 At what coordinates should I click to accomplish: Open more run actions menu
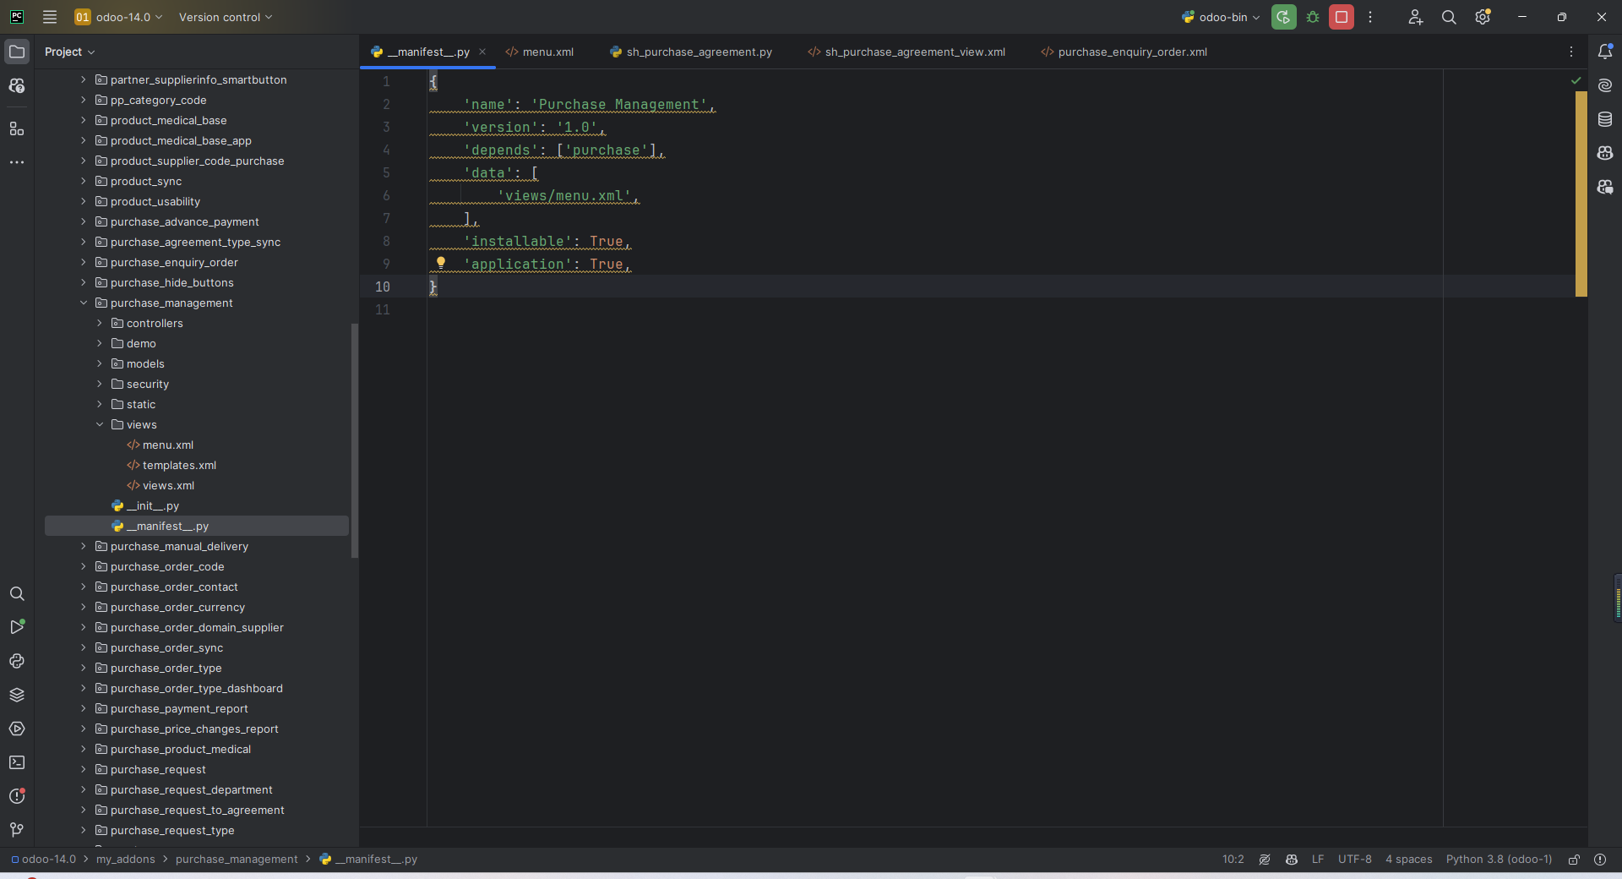[1370, 17]
